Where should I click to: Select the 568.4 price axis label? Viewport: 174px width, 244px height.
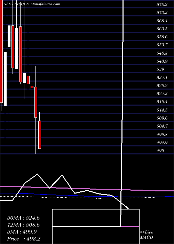162,21
